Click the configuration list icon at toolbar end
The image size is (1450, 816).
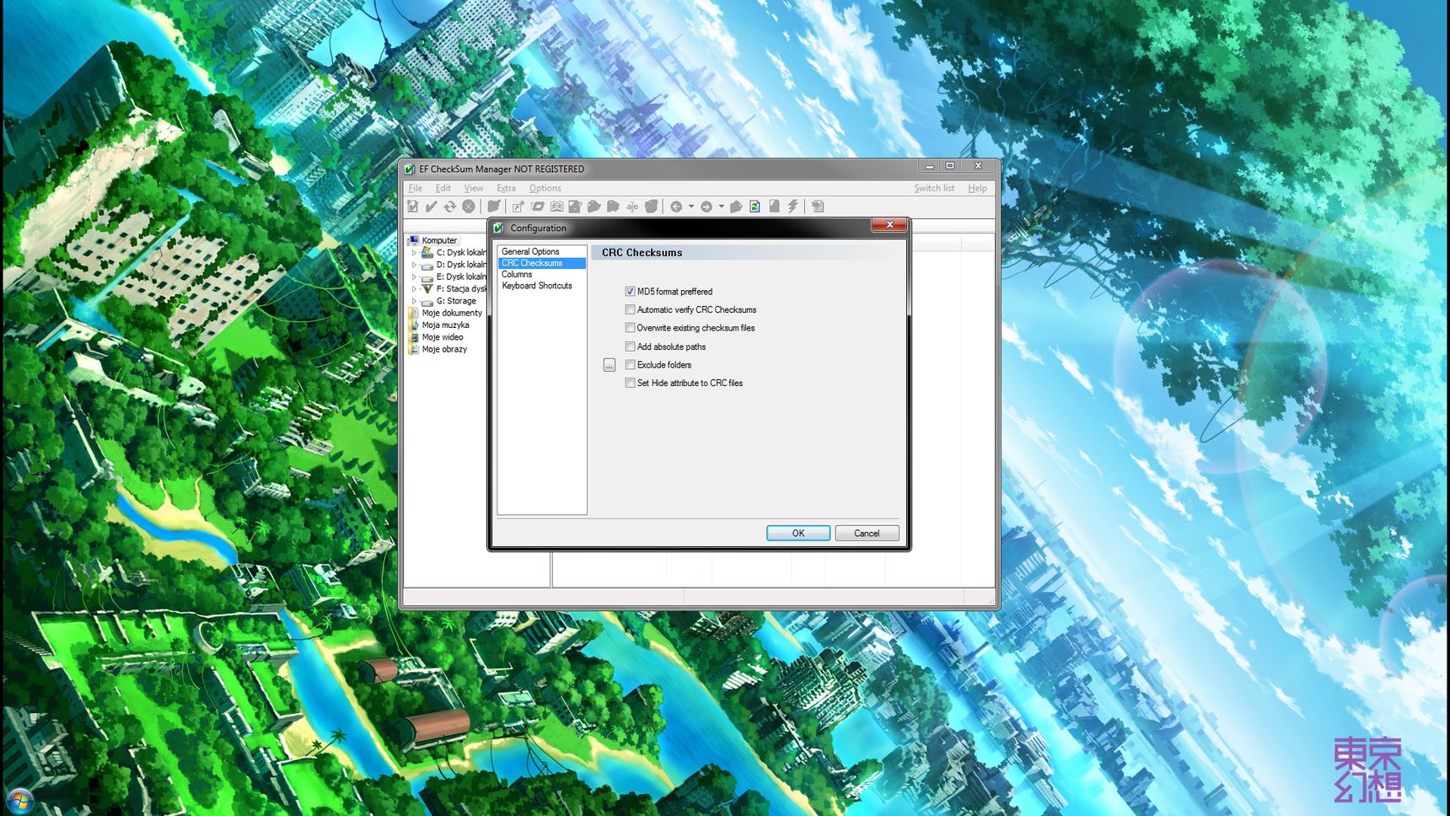(x=818, y=207)
